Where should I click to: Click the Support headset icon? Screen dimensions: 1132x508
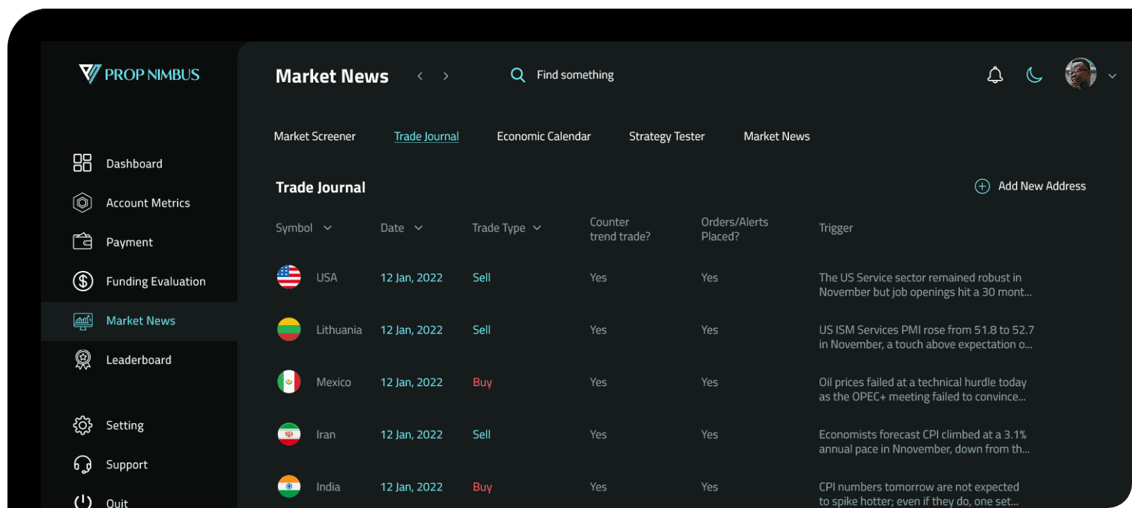click(x=82, y=465)
